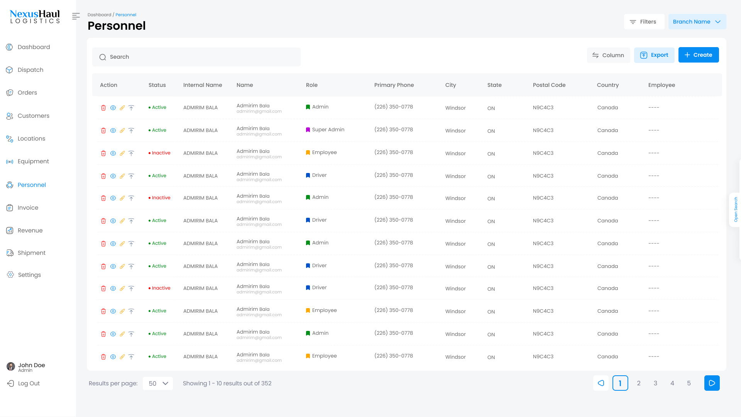The width and height of the screenshot is (741, 417).
Task: Click the NexusHaul Logistics logo
Action: point(35,17)
